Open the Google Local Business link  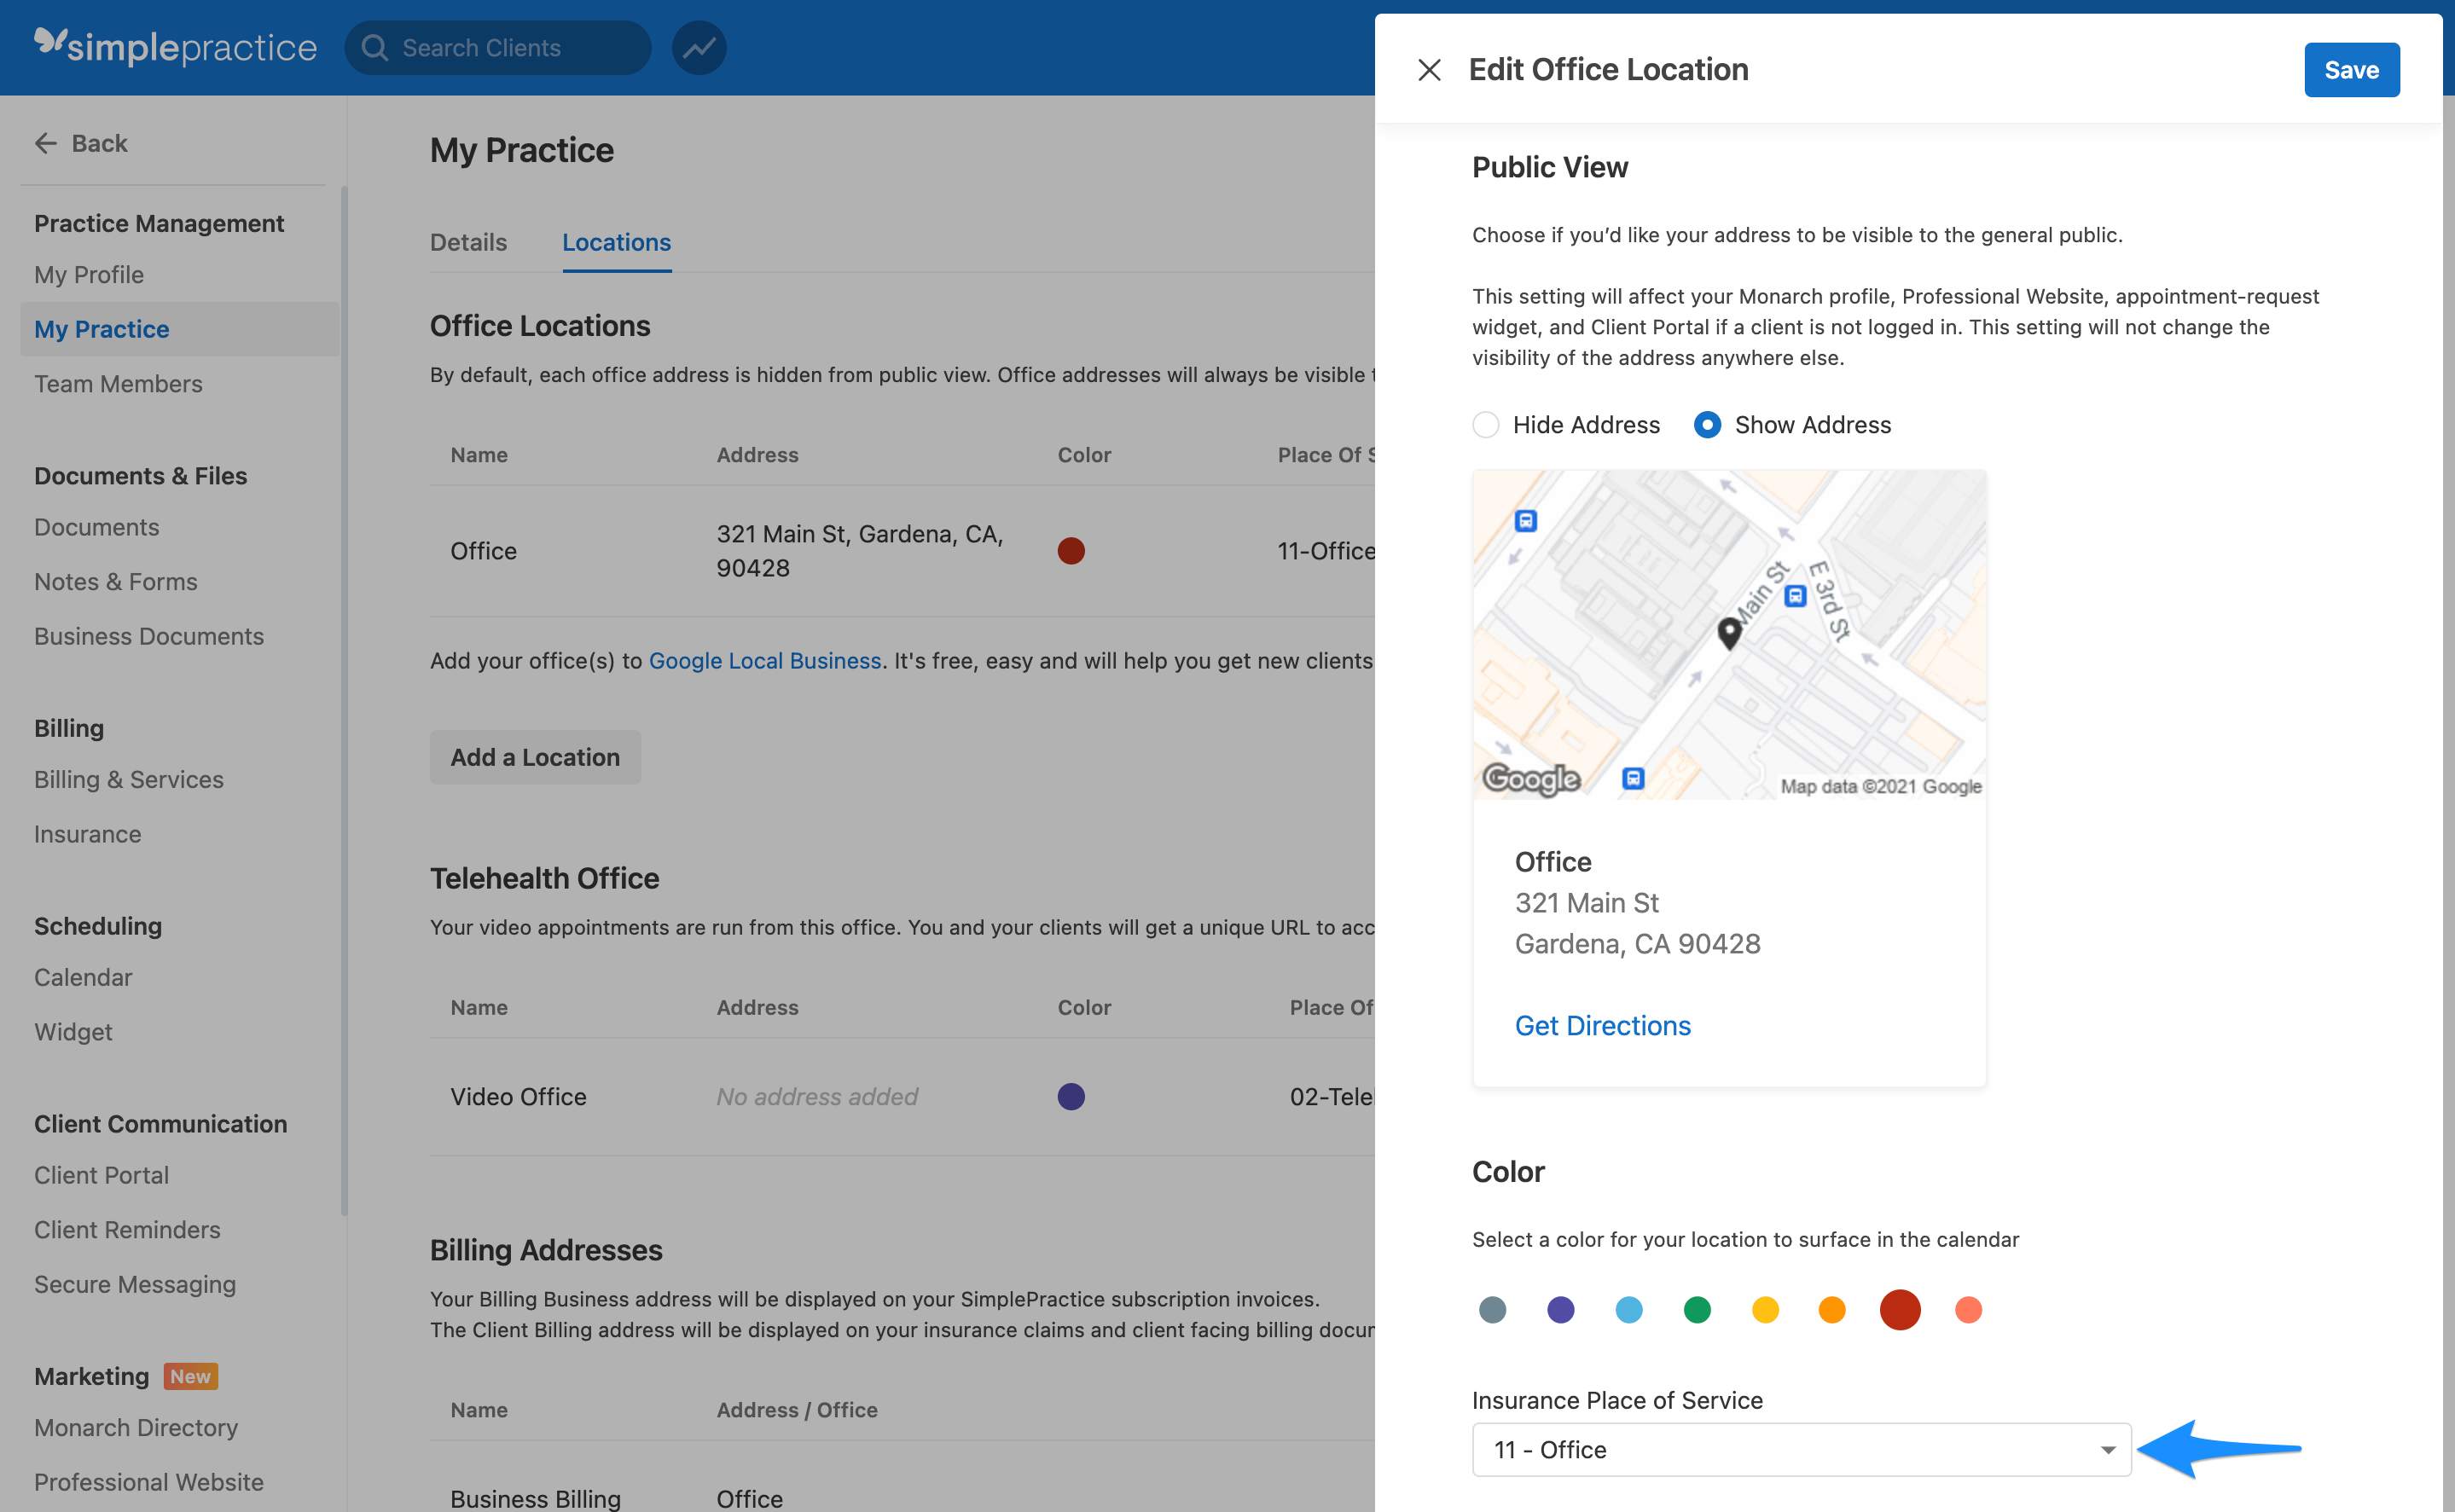(764, 660)
